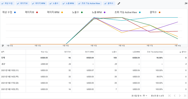Click the 날짜 column header
The image size is (188, 99).
pyautogui.click(x=3, y=52)
